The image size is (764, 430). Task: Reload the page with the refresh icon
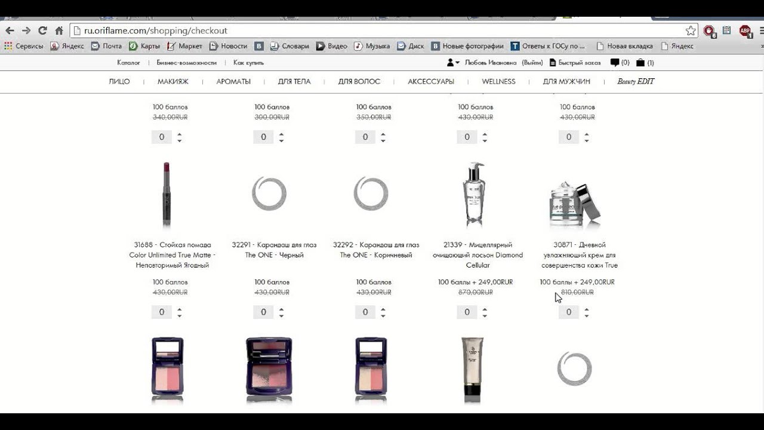tap(42, 30)
